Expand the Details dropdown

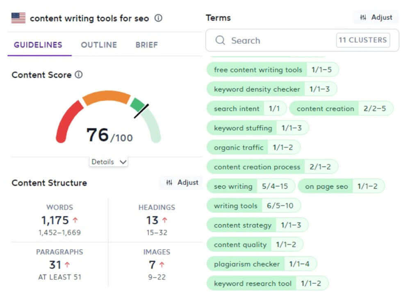[x=109, y=162]
